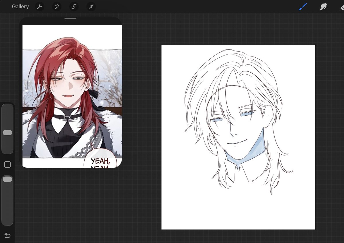Adjust the brush opacity slider handle
The width and height of the screenshot is (344, 243).
[x=7, y=179]
